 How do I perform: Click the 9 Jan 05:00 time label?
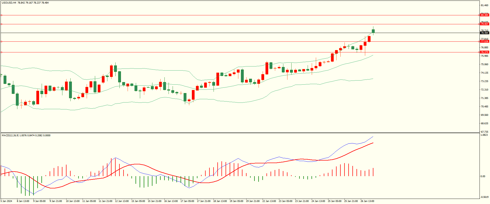point(39,201)
